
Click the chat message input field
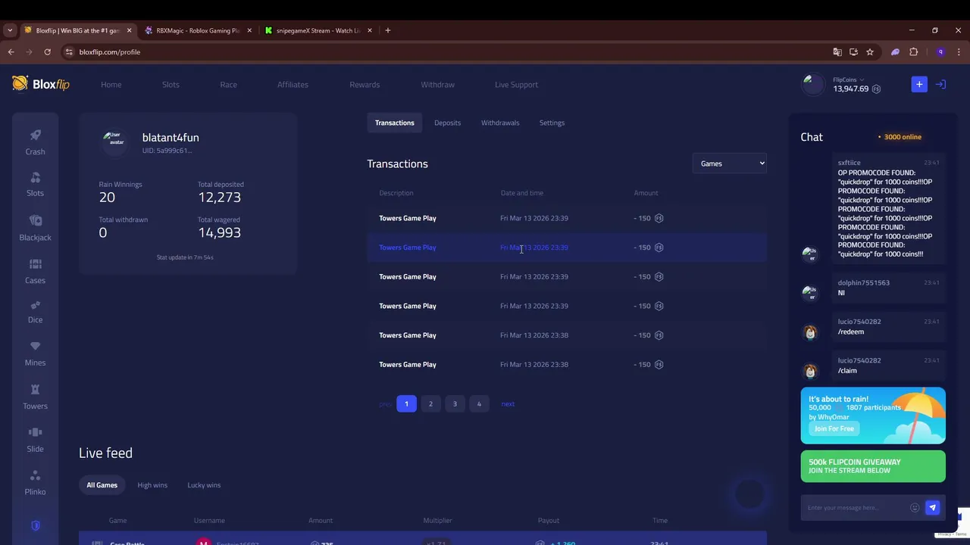tap(856, 508)
